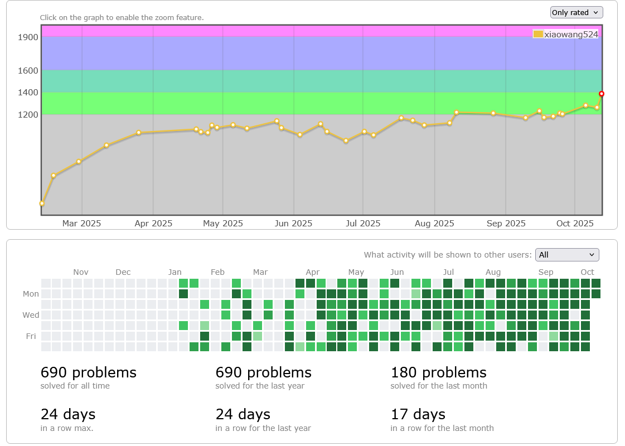Click the 1600 rating axis label
Screen dimensions: 625x446
[28, 71]
